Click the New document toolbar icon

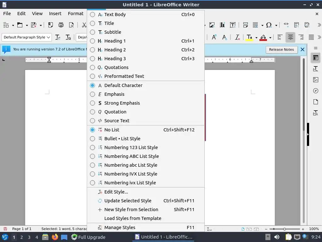[6, 25]
